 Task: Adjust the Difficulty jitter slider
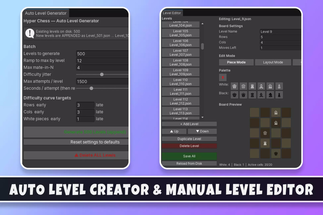102,74
